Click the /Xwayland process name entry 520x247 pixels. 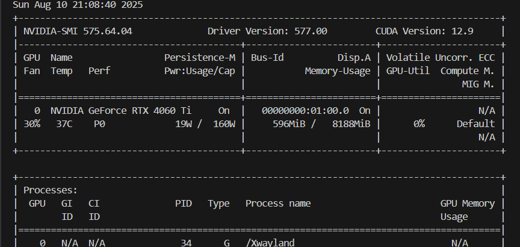(x=270, y=243)
